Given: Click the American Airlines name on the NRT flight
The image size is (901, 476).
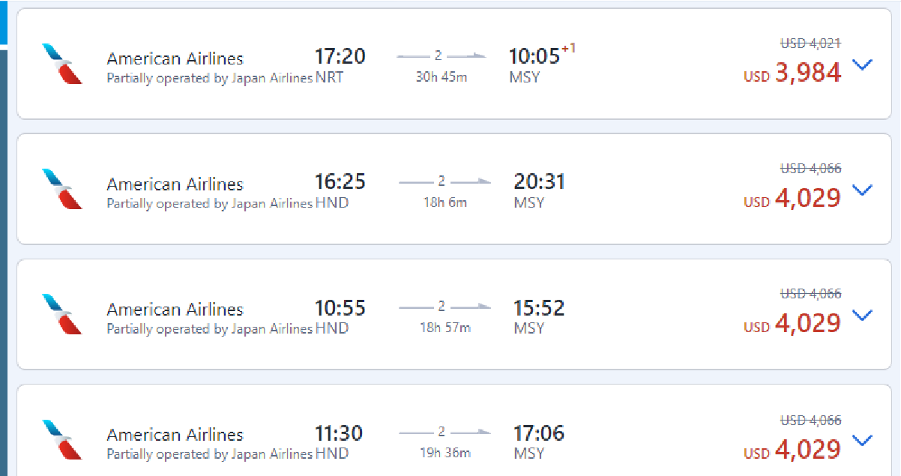Looking at the screenshot, I should click(x=175, y=58).
